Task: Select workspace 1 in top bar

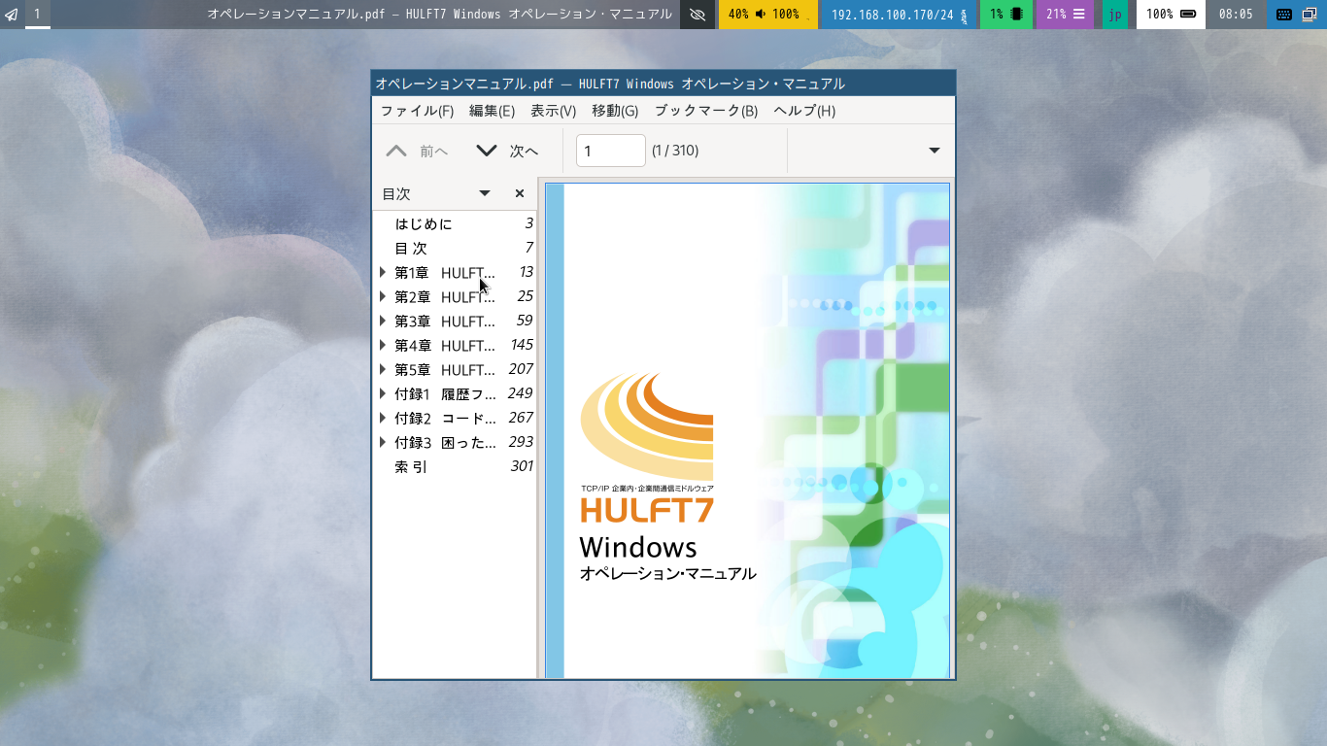Action: (x=38, y=15)
